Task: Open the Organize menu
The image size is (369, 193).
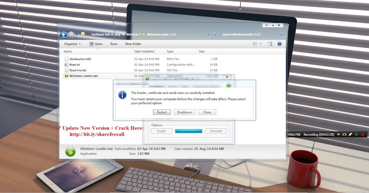Action: tap(73, 44)
